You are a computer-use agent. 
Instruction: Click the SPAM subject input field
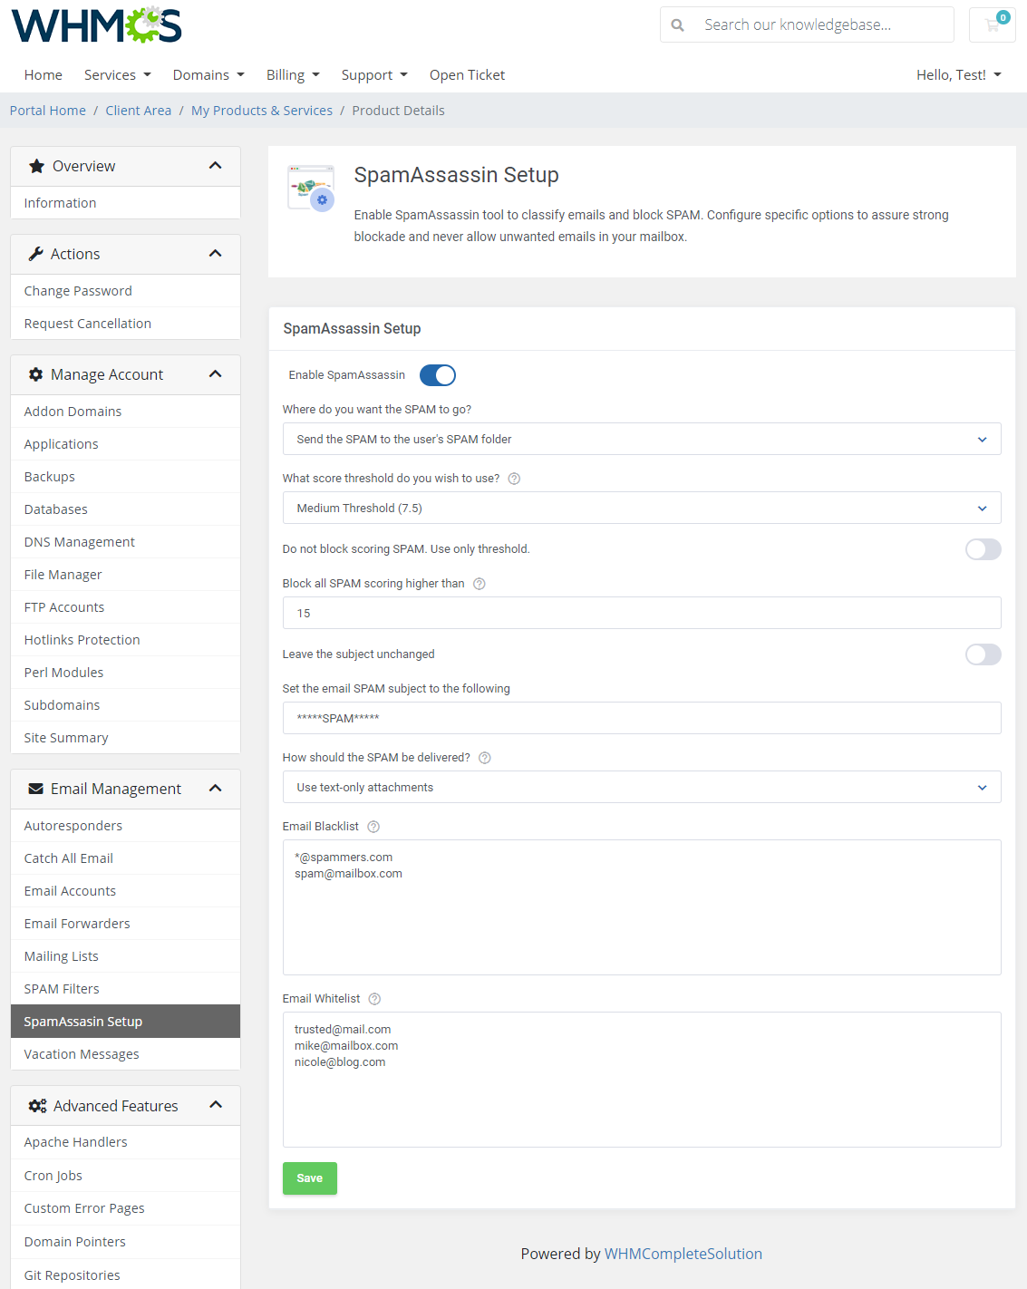tap(642, 718)
